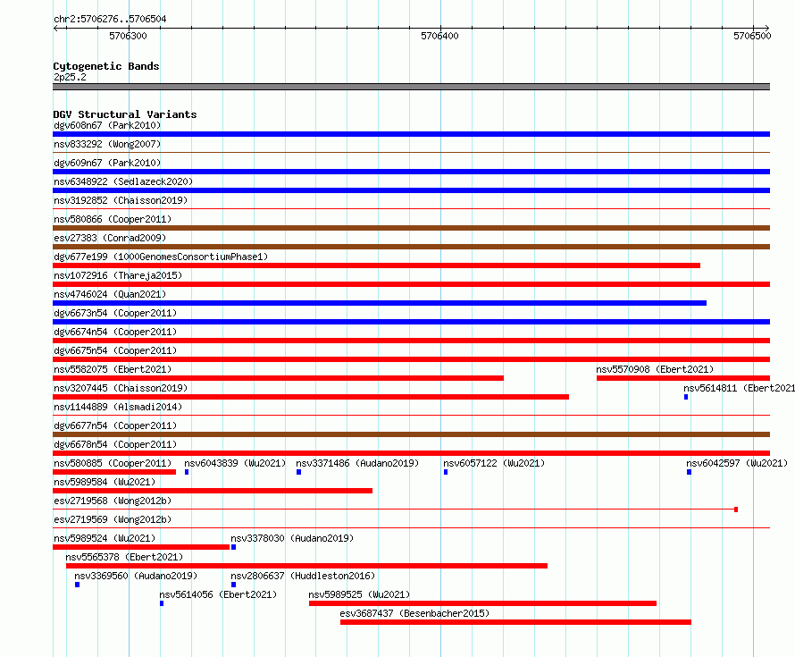Select the nsv1072916 (Thareja2015) label
Screen dimensions: 795x657
118,275
